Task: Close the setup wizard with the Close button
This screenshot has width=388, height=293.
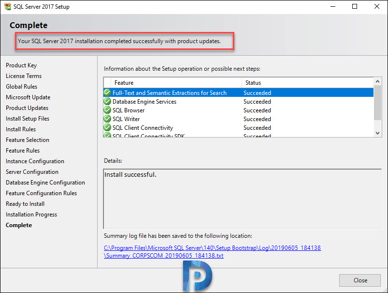Action: (360, 280)
